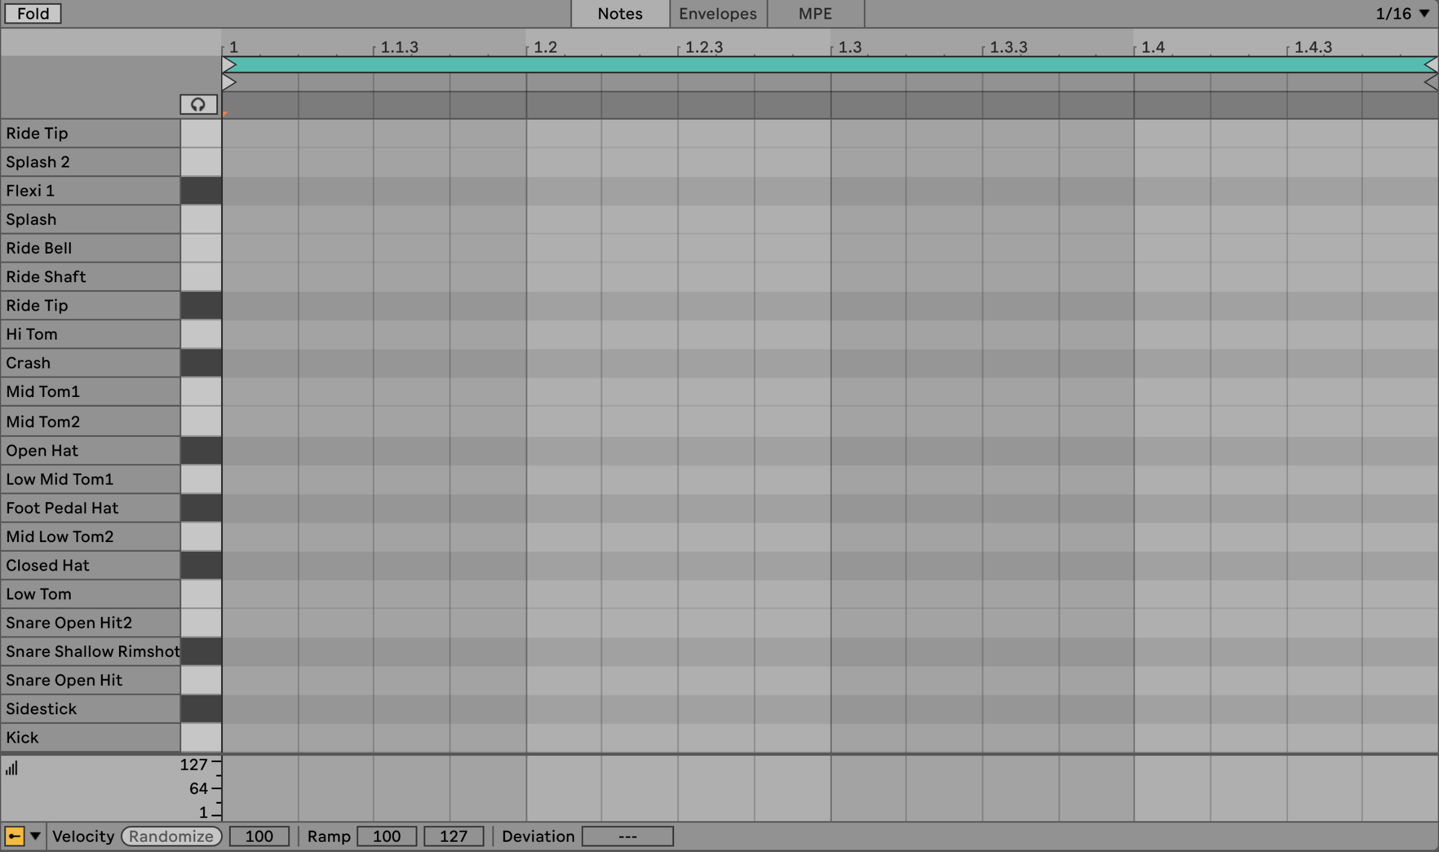Click the velocity bars icon
Screen dimensions: 1439x852
12,768
